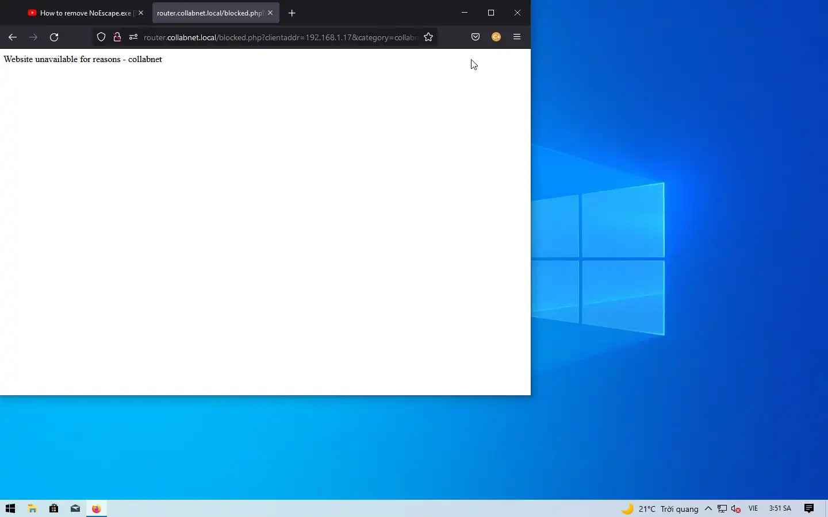This screenshot has width=828, height=517.
Task: Open the orange extension icon in toolbar
Action: click(496, 37)
